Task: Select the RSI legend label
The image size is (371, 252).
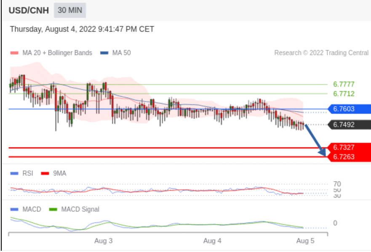Action: tap(28, 173)
